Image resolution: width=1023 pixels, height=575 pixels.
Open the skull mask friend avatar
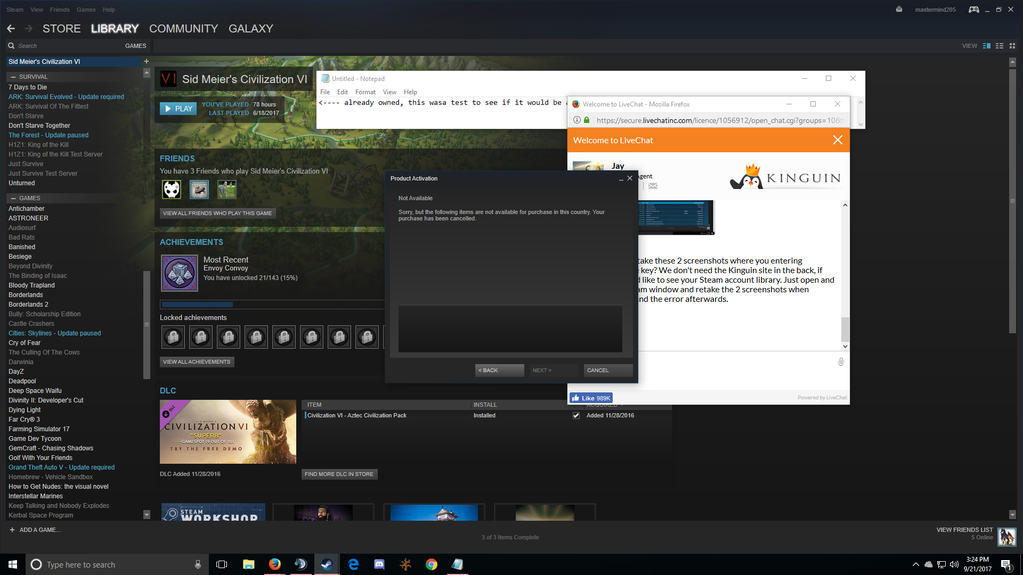point(172,190)
